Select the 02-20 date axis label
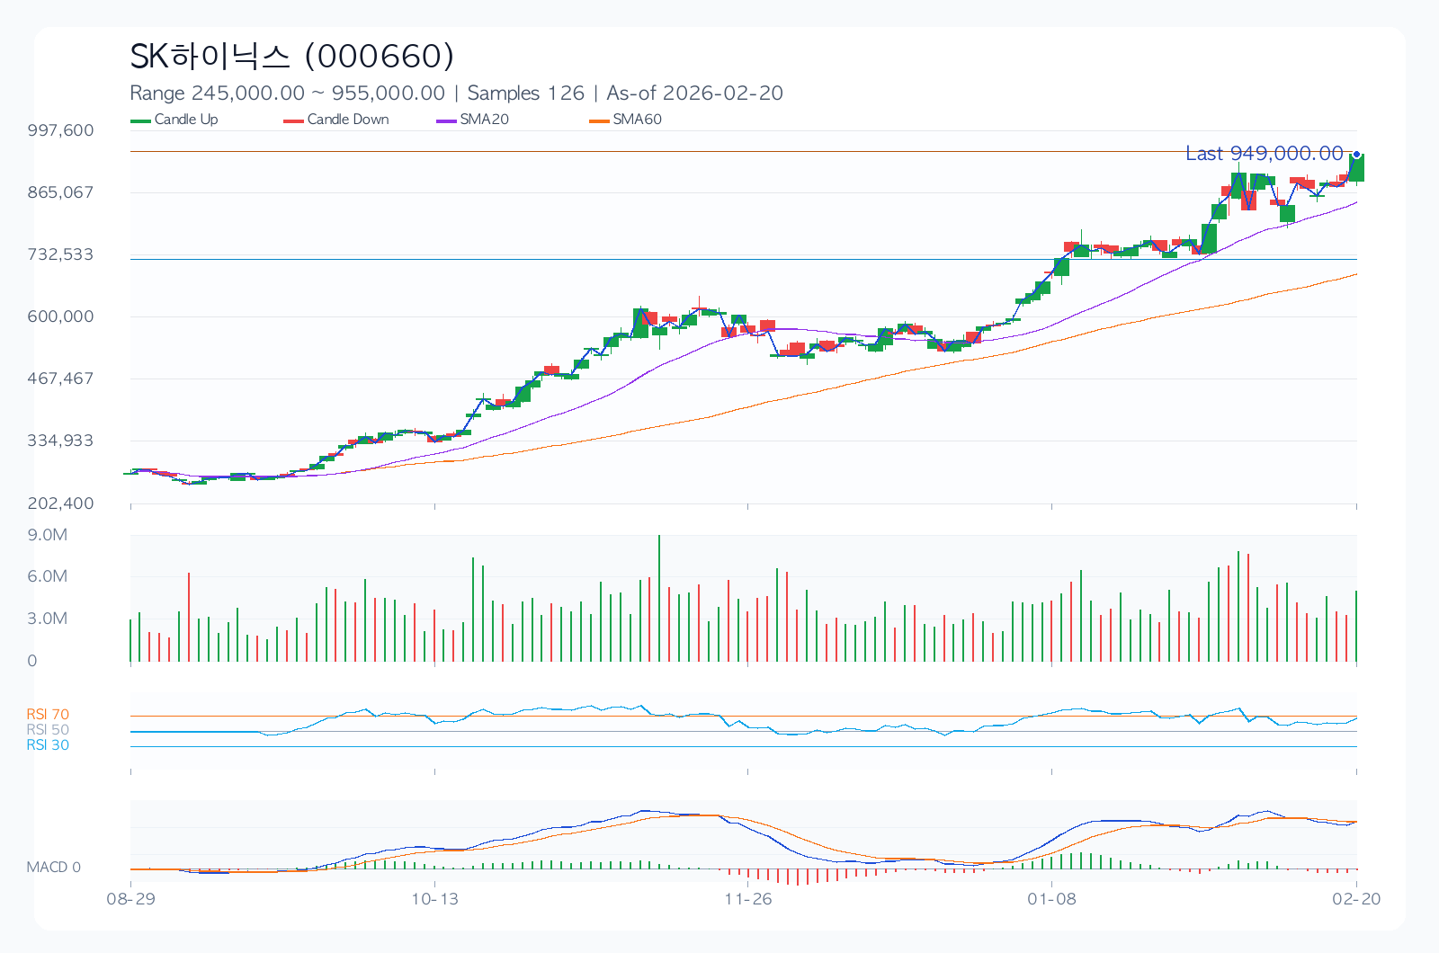Image resolution: width=1439 pixels, height=953 pixels. [x=1356, y=899]
